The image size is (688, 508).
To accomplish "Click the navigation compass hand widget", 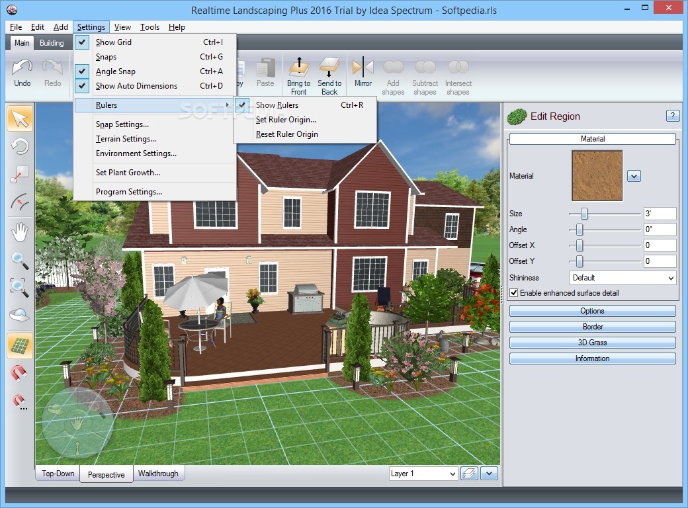I will 77,424.
